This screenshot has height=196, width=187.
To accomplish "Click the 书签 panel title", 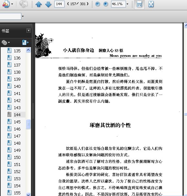I will 5,31.
